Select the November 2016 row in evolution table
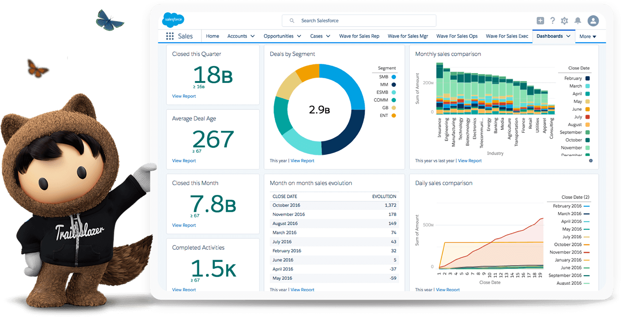 pos(334,214)
